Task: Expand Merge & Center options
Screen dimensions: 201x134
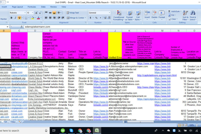Action: coord(86,18)
